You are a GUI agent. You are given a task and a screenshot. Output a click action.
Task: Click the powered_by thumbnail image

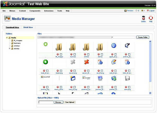(86, 78)
